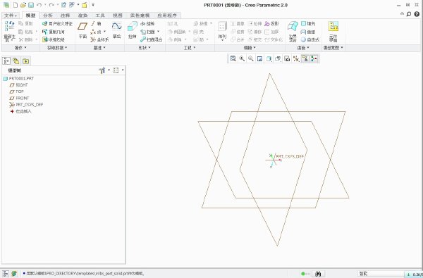Switch to the 注释 (Annotate) ribbon tab

pos(65,15)
